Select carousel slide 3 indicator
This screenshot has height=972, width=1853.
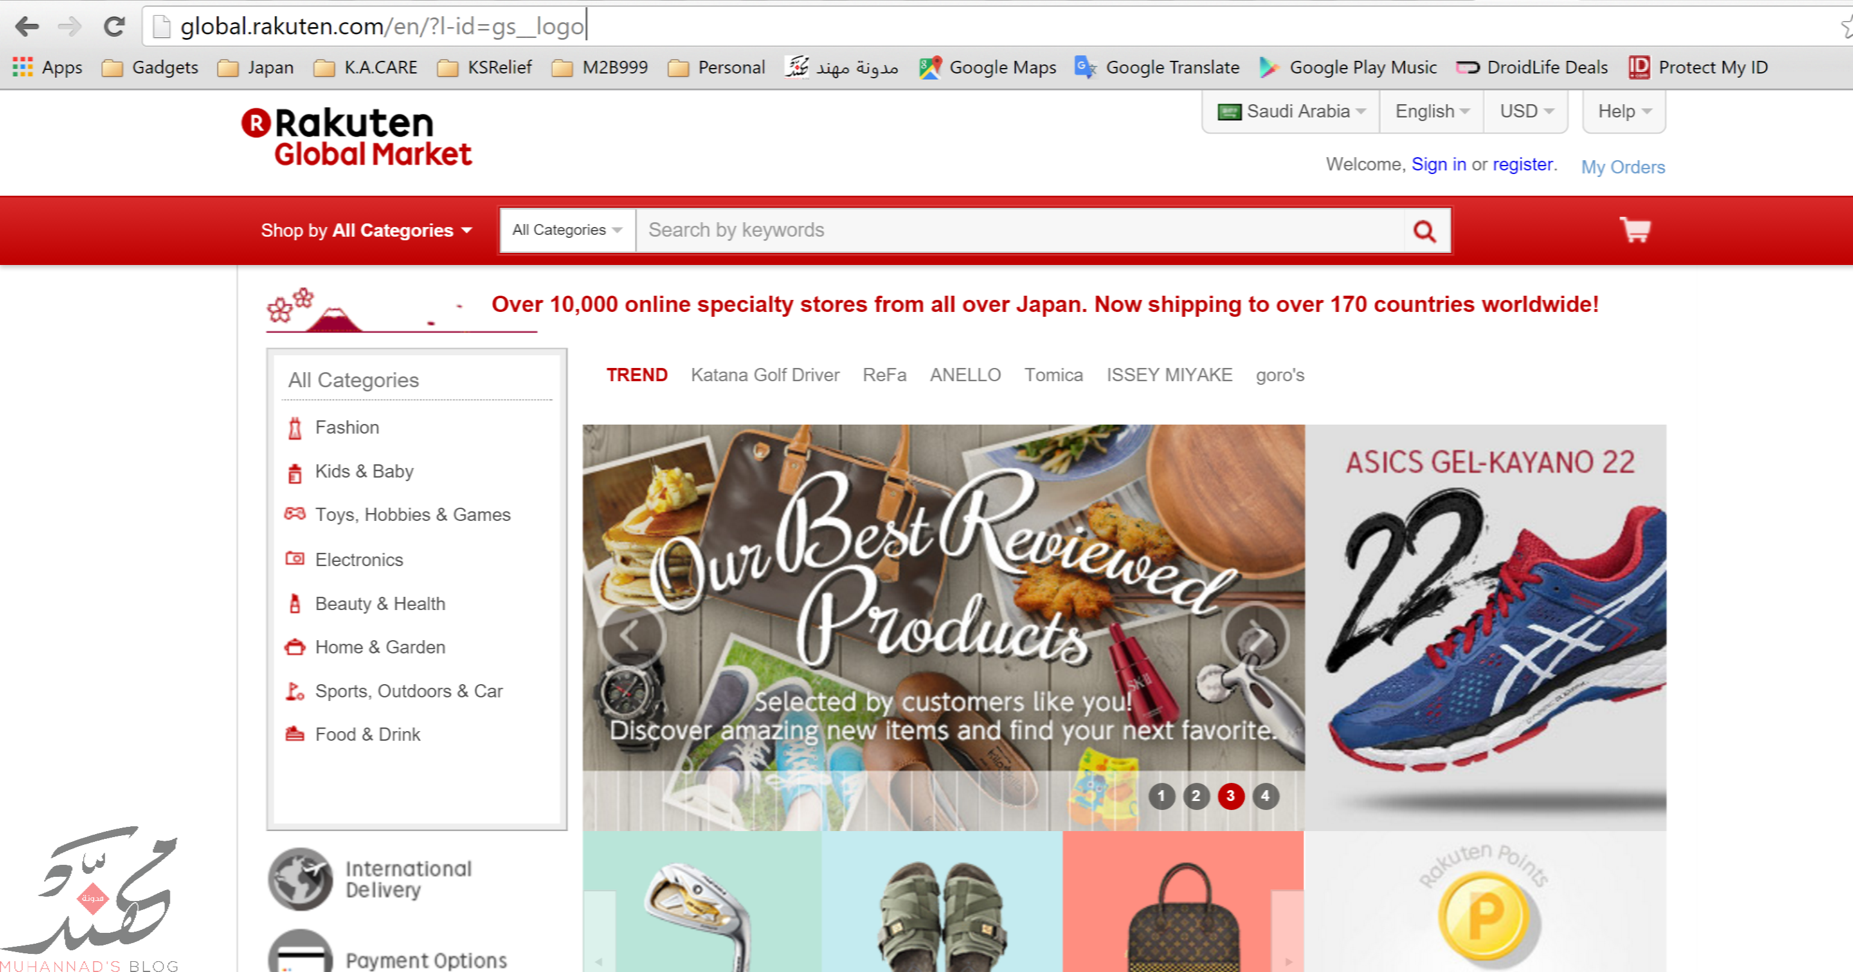1231,796
